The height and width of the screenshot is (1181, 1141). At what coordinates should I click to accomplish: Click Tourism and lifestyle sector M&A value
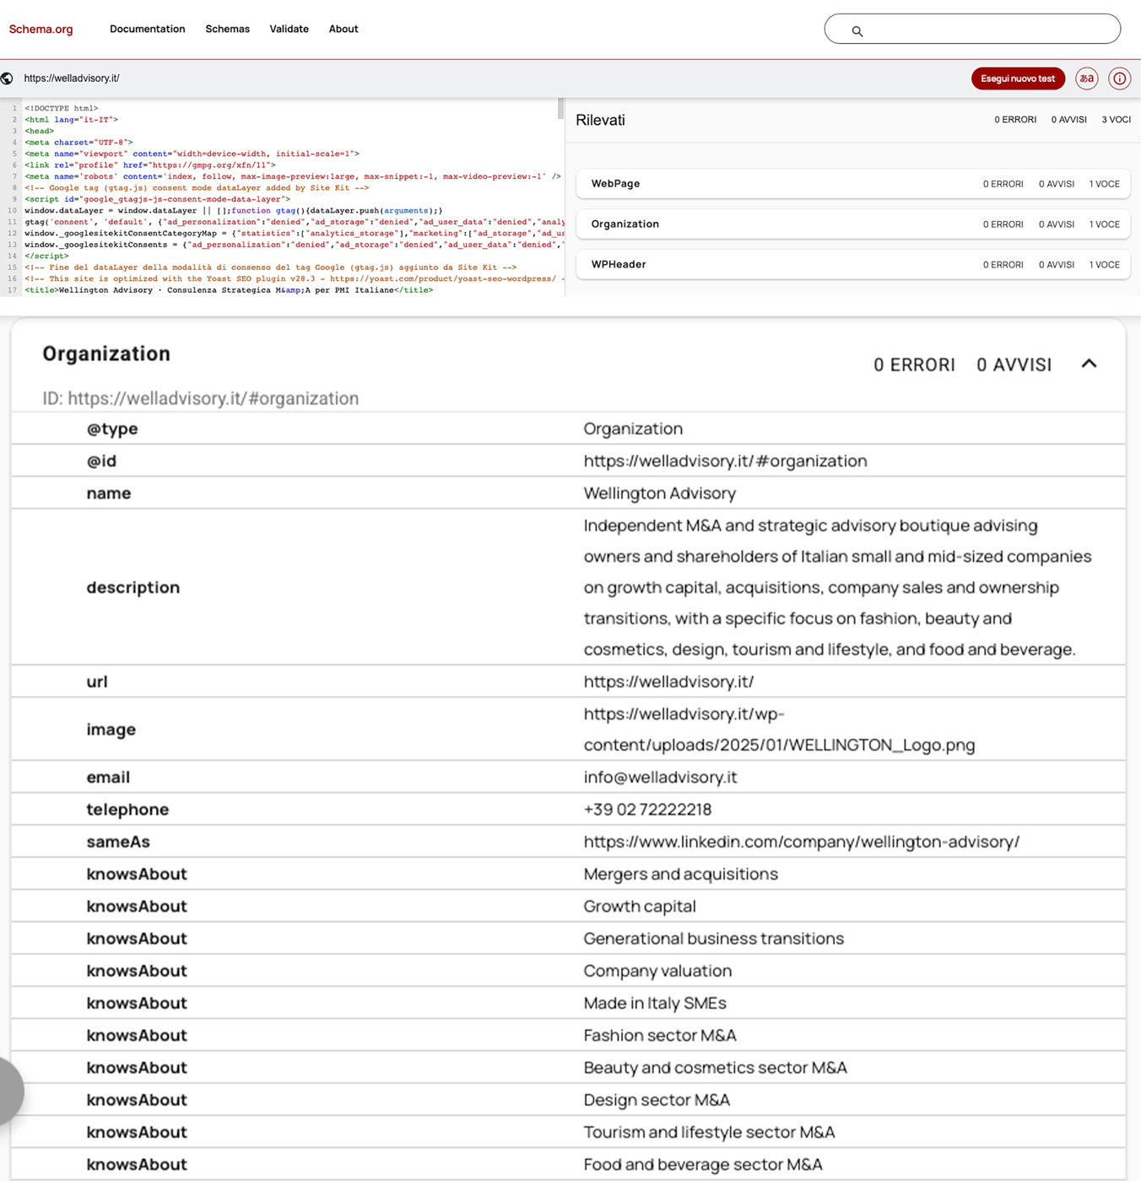[709, 1132]
